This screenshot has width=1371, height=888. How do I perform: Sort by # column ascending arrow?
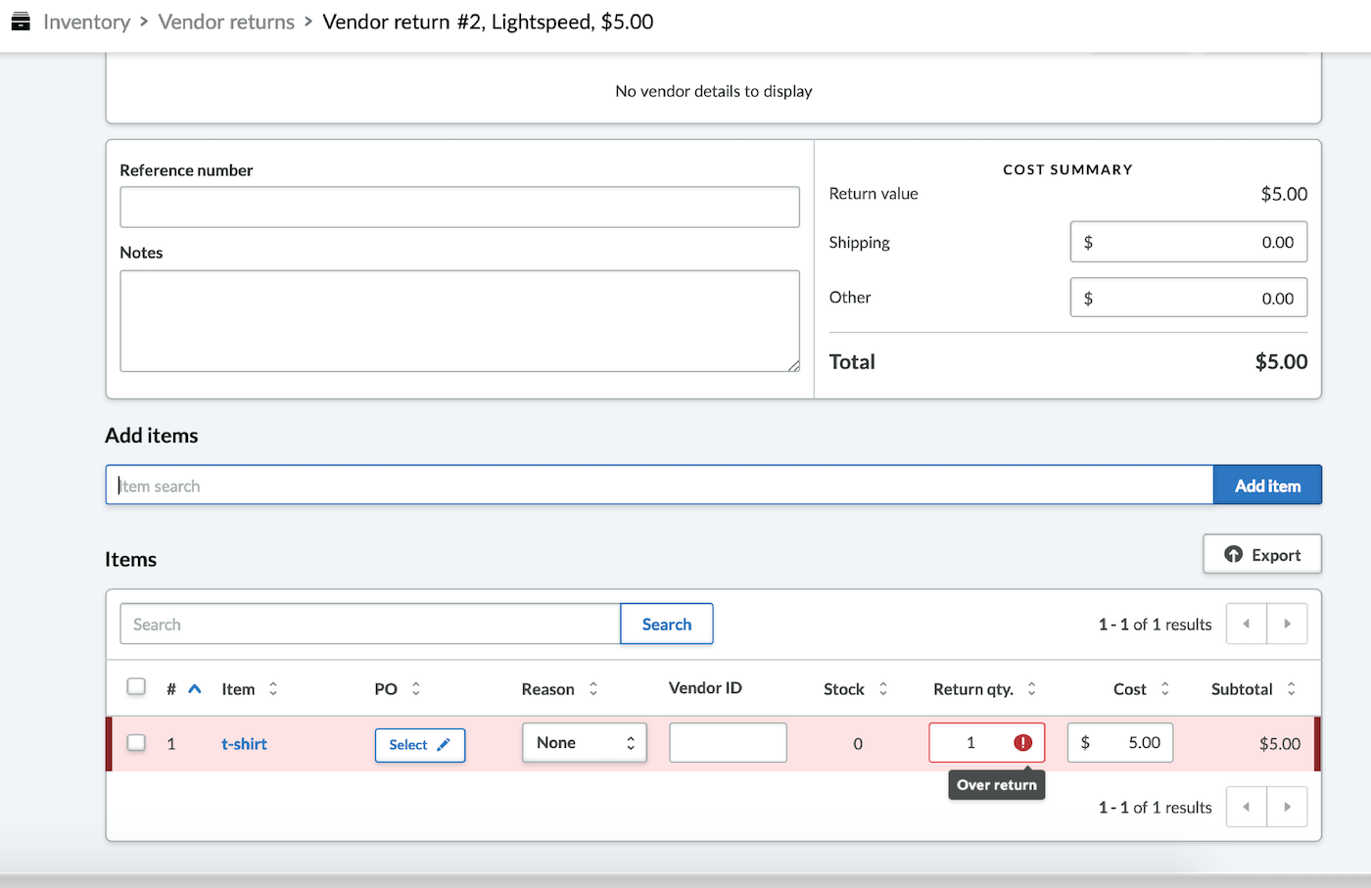tap(195, 689)
